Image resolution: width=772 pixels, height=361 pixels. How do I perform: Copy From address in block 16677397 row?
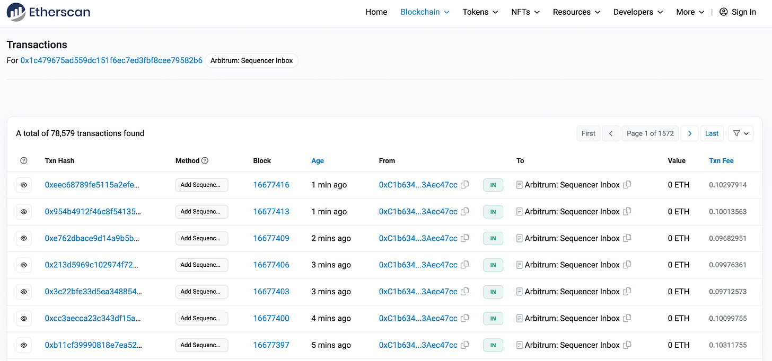465,345
